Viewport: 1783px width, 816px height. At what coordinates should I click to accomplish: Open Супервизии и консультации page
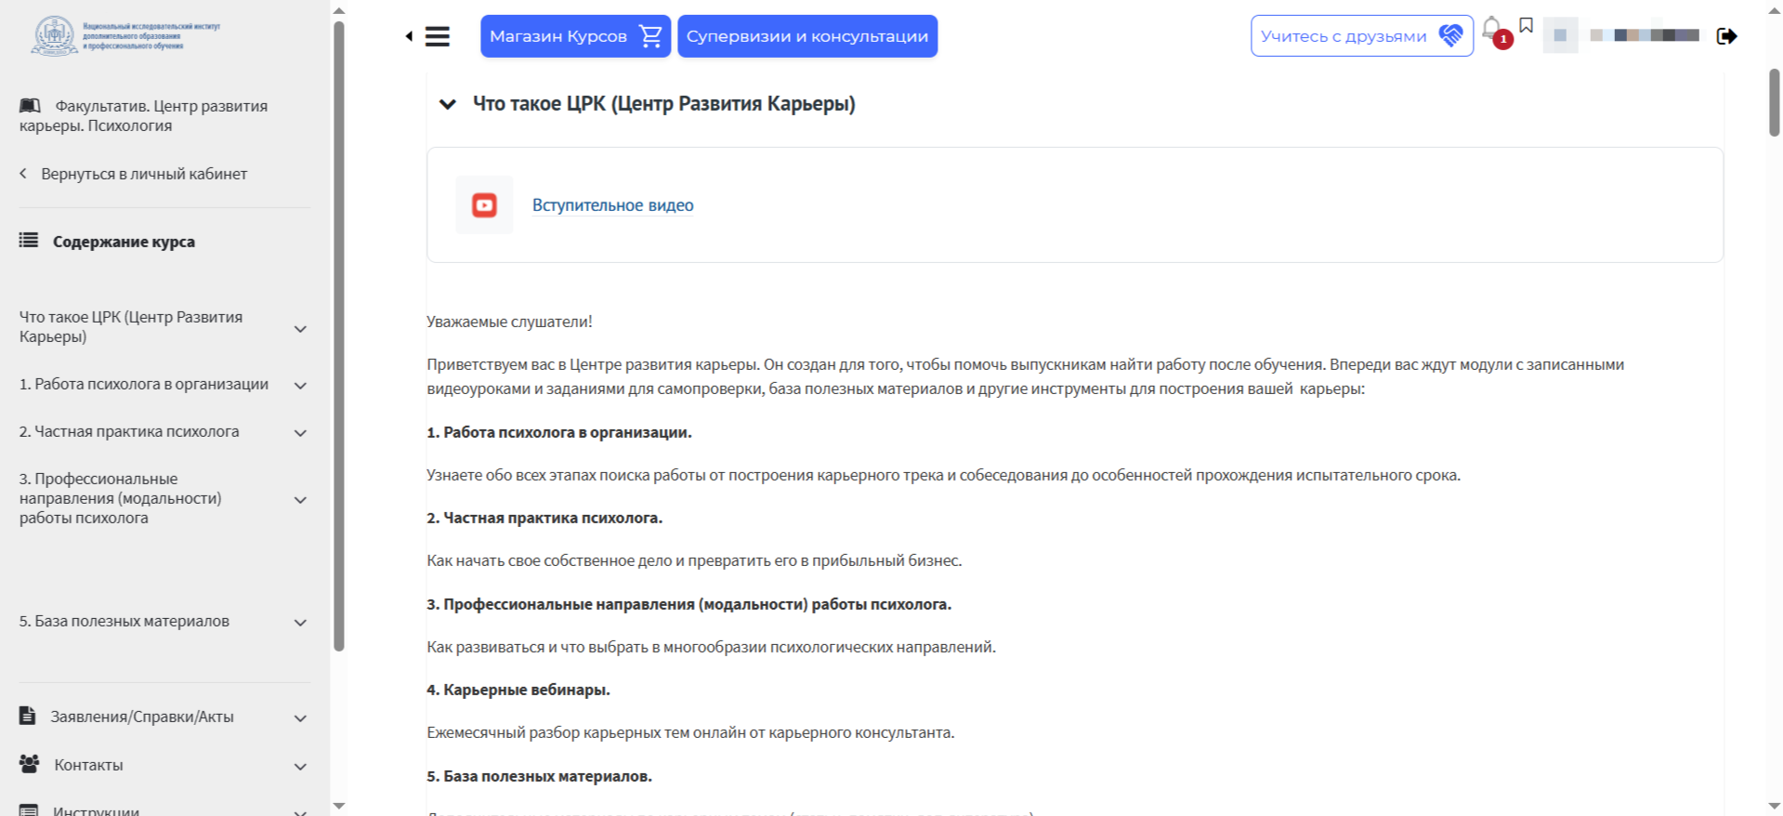(x=806, y=36)
